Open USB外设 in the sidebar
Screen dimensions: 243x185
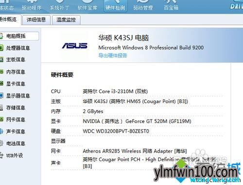click(x=15, y=155)
